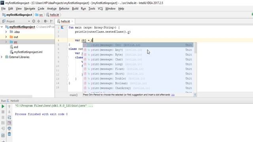Open the Window menu

pyautogui.click(x=110, y=9)
